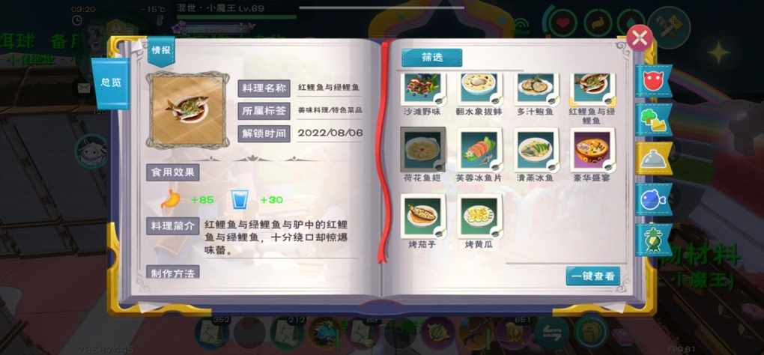Click the 一键查看 button

pos(593,276)
